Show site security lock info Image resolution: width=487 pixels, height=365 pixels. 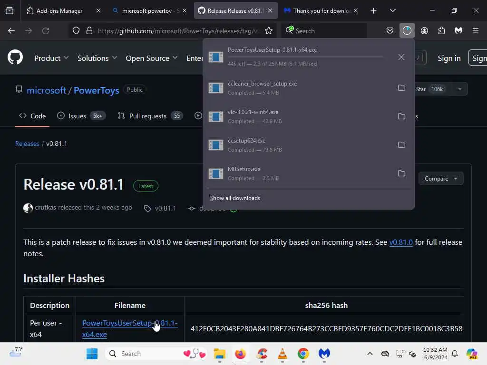[89, 31]
